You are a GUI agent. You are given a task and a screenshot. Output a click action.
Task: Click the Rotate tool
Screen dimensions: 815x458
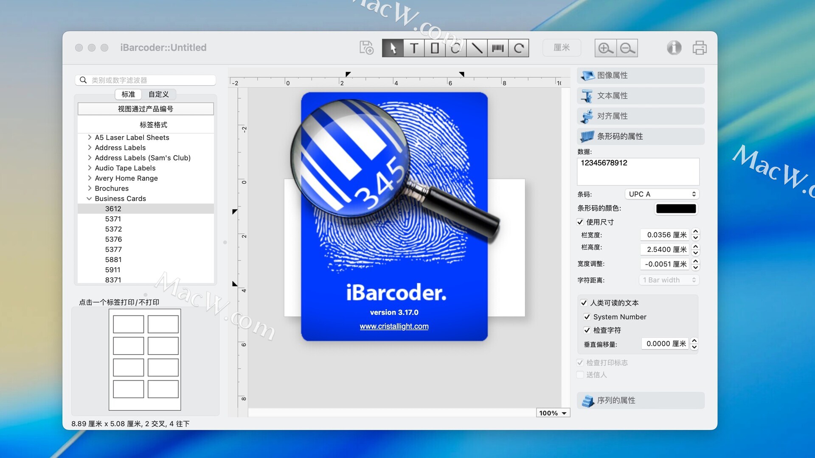tap(519, 48)
